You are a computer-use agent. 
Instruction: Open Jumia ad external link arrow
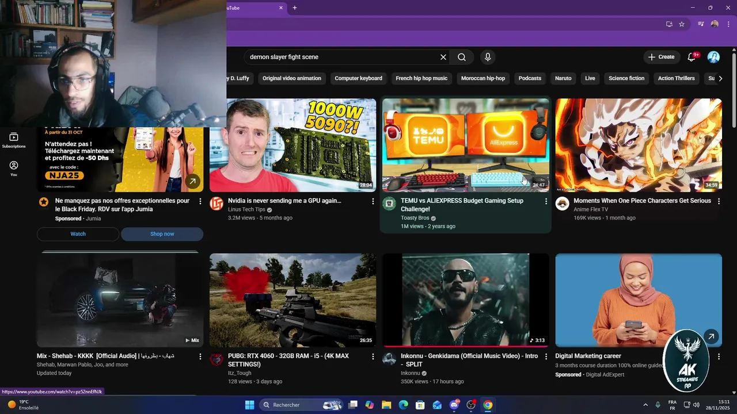point(192,181)
